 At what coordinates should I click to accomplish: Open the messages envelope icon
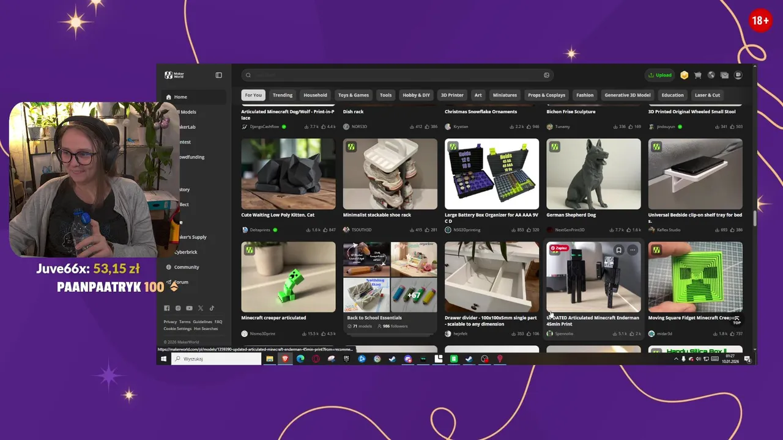(724, 75)
